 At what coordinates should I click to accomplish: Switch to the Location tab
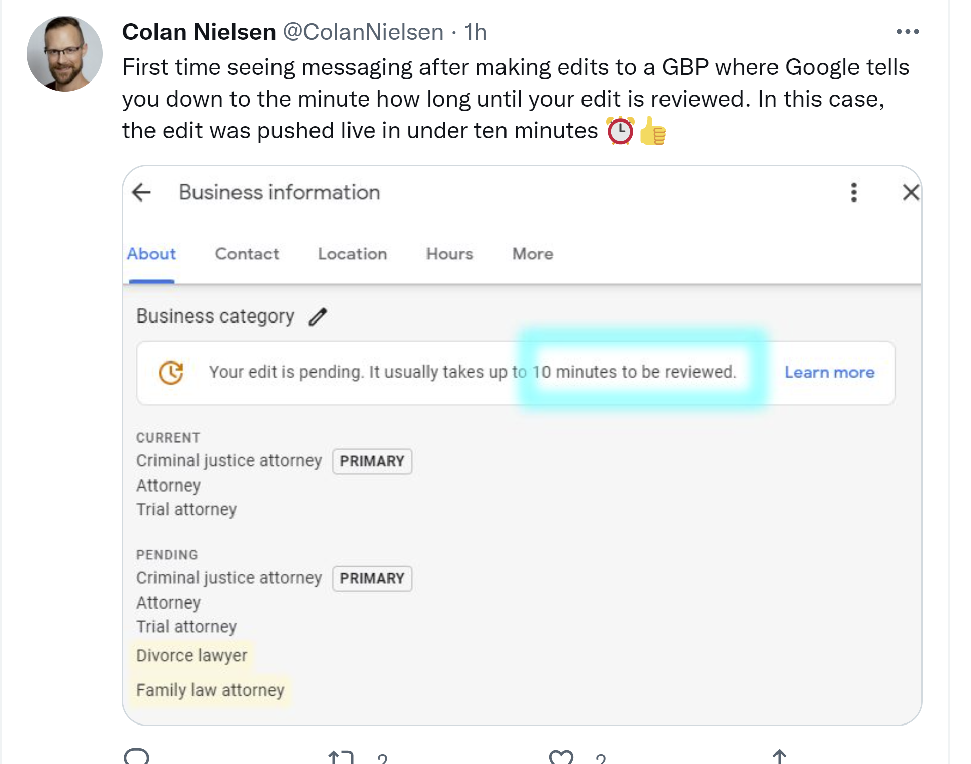[353, 254]
